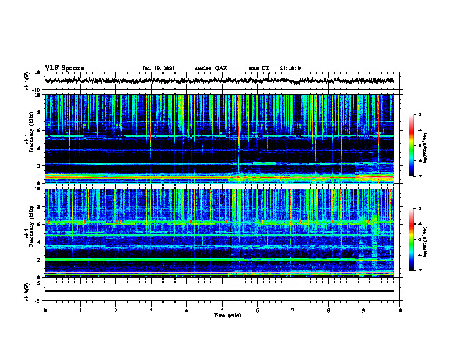450x348 pixels.
Task: Click time axis tick label "9"
Action: [x=364, y=310]
